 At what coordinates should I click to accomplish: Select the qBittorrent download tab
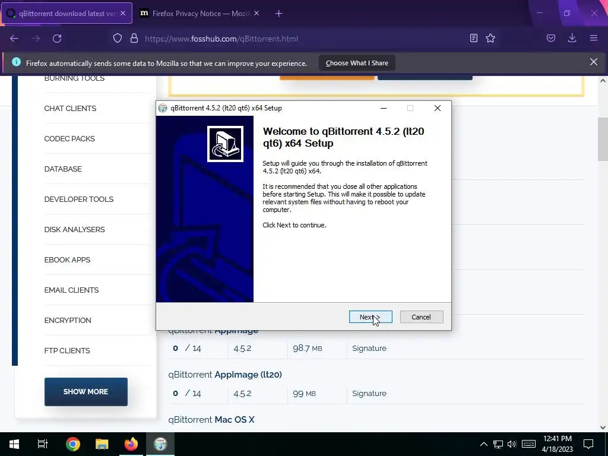[66, 13]
